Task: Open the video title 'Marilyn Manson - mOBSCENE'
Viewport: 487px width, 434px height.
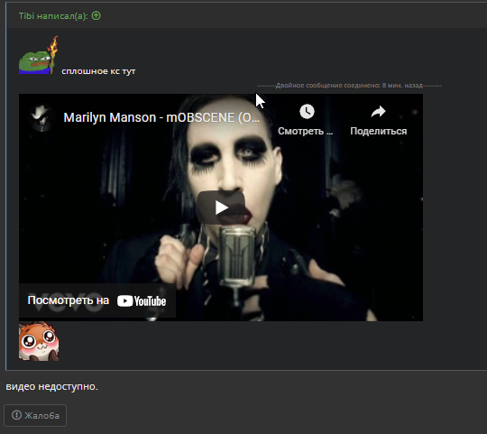Action: pos(161,117)
